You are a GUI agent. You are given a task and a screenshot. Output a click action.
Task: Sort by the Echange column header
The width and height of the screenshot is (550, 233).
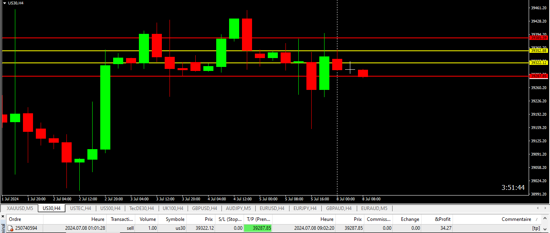407,219
